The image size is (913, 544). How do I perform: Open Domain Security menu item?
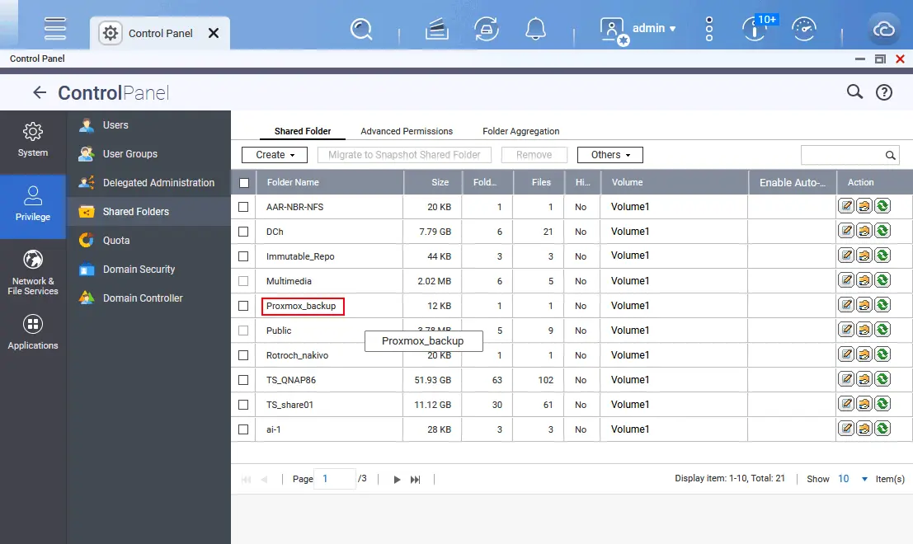tap(148, 270)
